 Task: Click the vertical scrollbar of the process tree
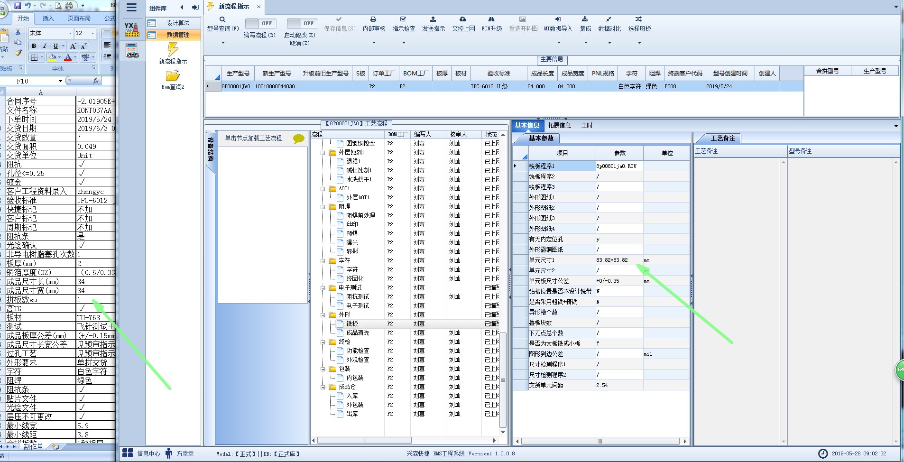[x=503, y=379]
